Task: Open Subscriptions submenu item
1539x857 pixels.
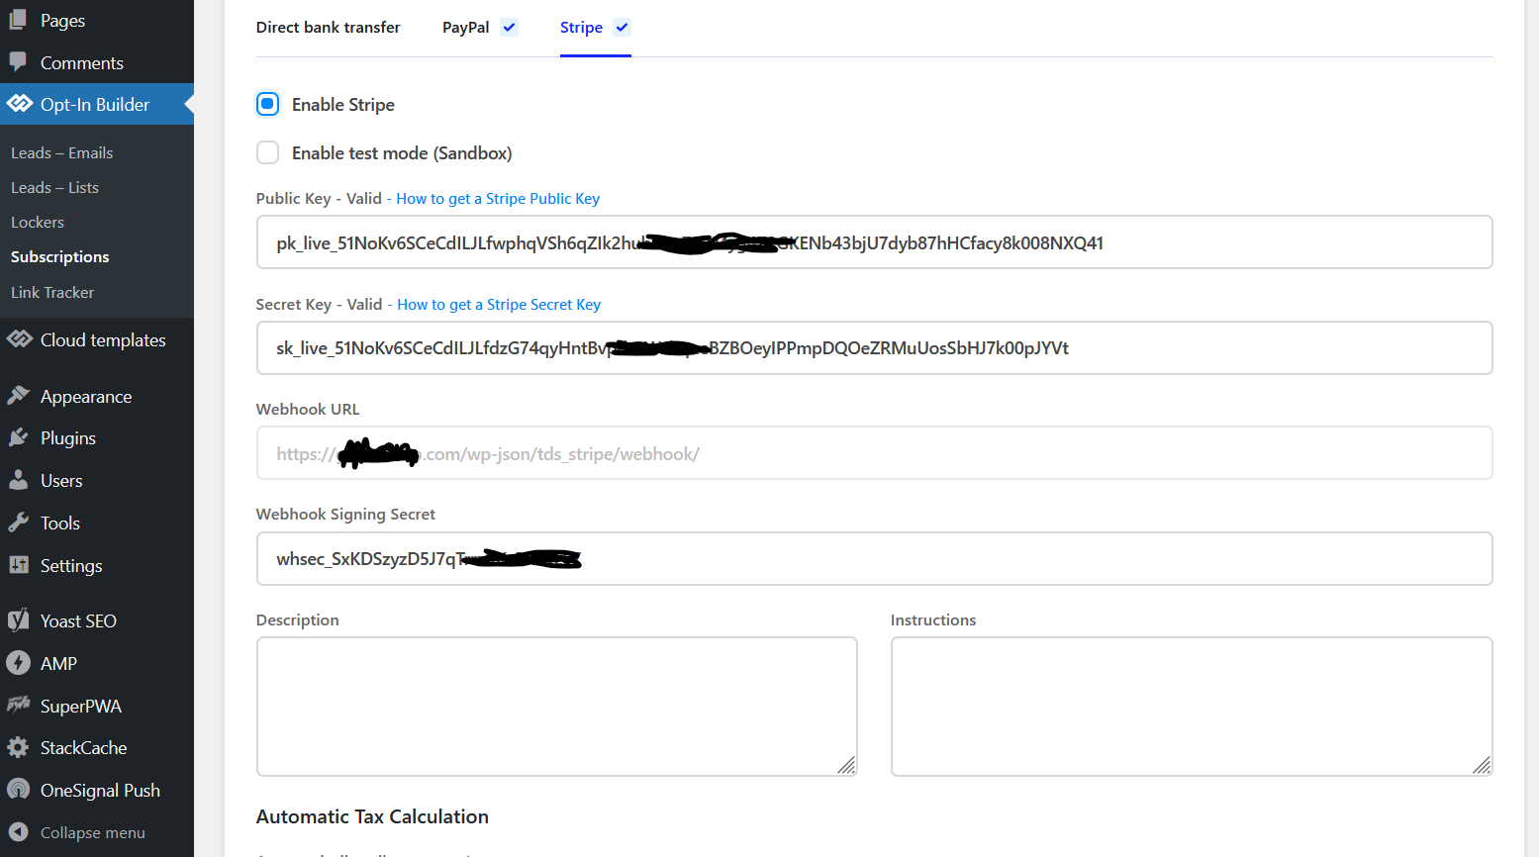Action: 60,256
